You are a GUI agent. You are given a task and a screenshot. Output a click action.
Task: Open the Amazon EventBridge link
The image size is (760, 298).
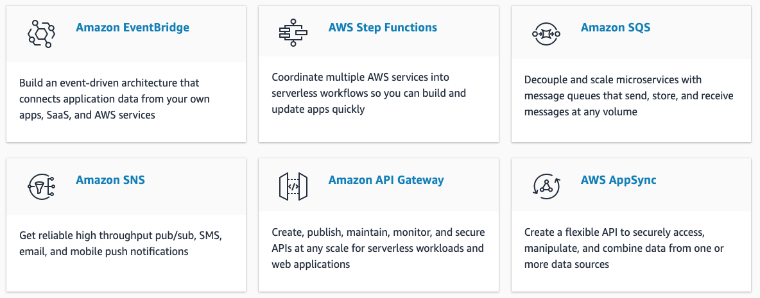coord(132,27)
